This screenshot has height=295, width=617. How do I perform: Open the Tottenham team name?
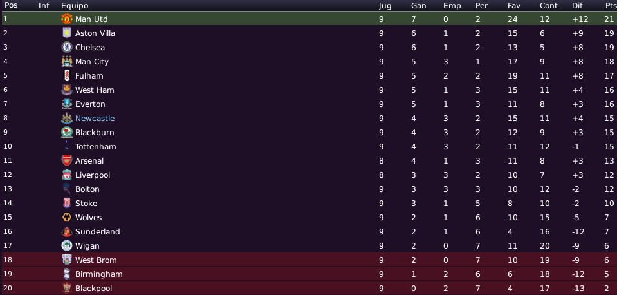[x=96, y=146]
